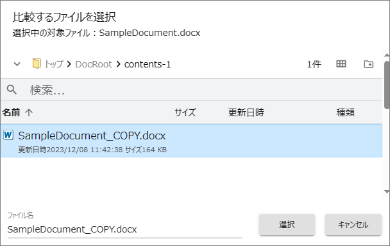This screenshot has height=246, width=390.
Task: Switch to grid view icon
Action: tap(341, 64)
